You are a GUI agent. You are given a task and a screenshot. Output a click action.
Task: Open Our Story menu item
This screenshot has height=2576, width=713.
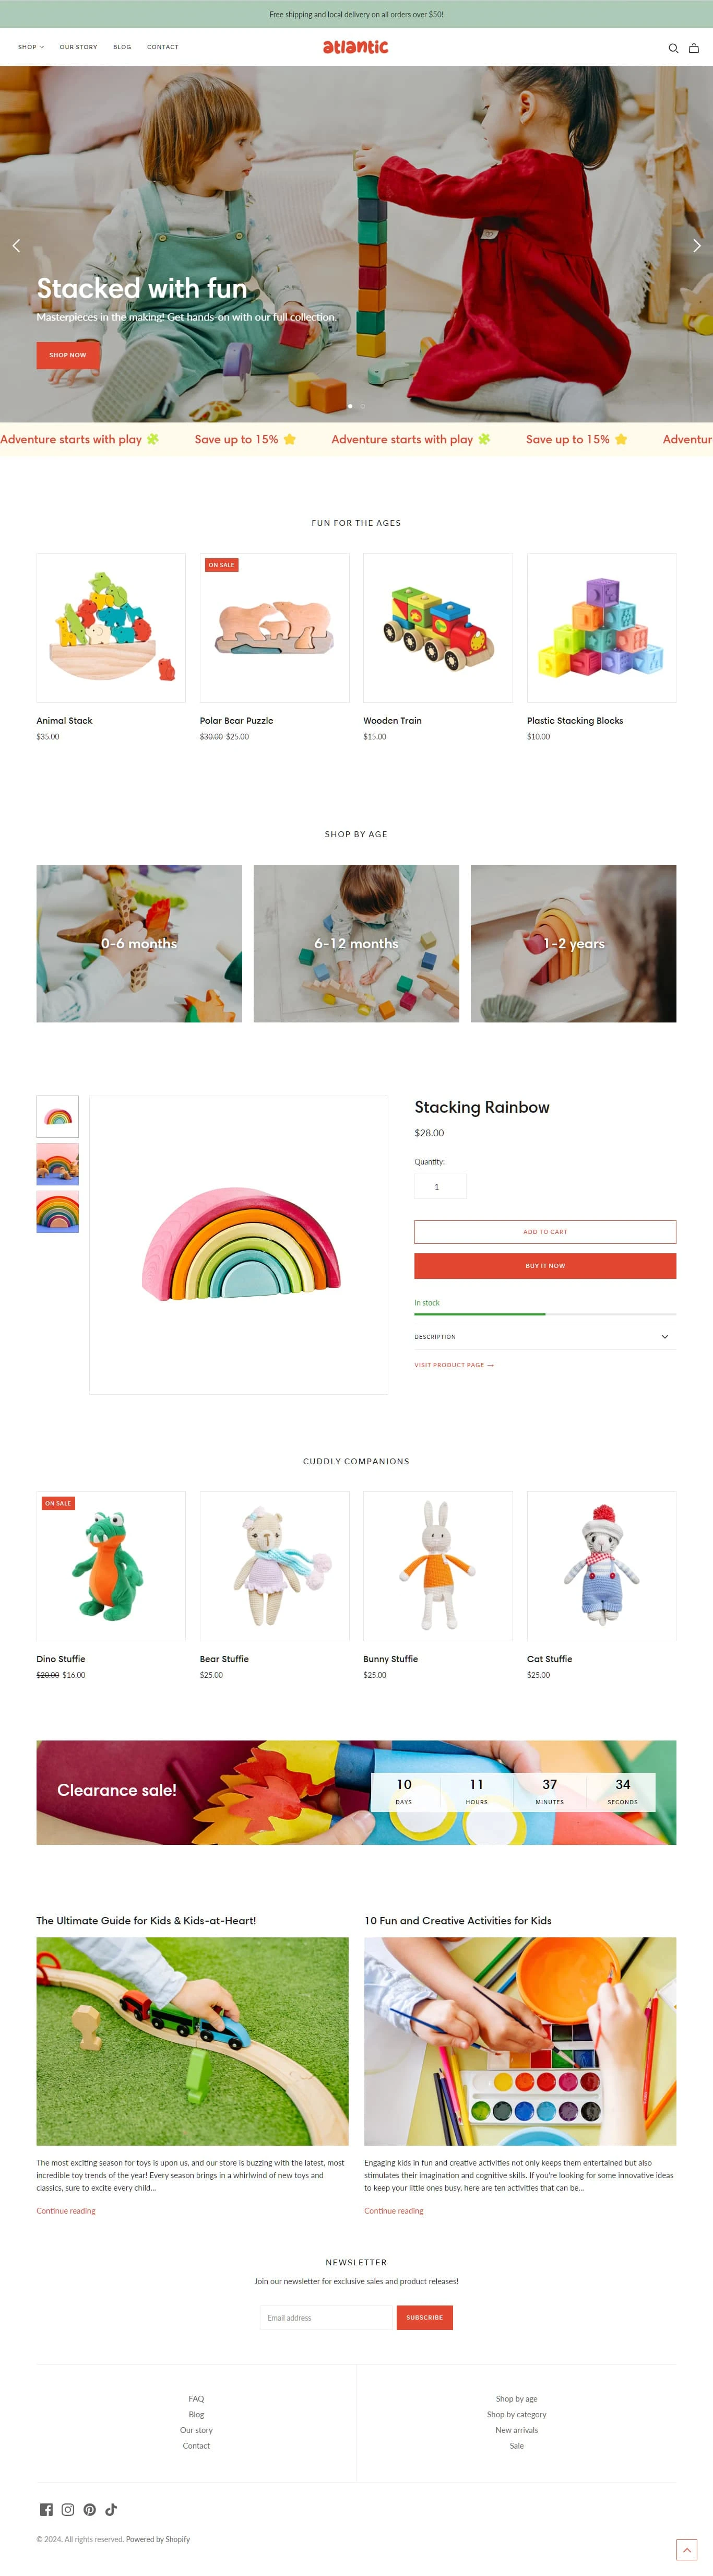click(78, 47)
